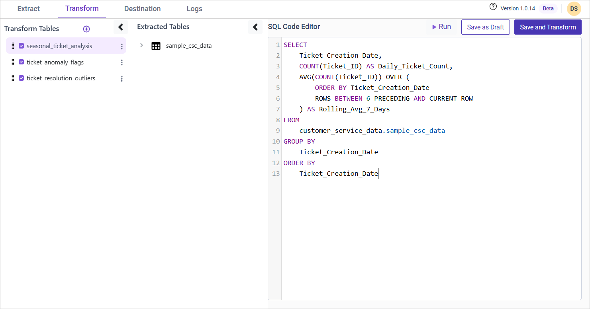The width and height of the screenshot is (590, 309).
Task: Open options menu for ticket_resolution_outliers
Action: coord(122,79)
